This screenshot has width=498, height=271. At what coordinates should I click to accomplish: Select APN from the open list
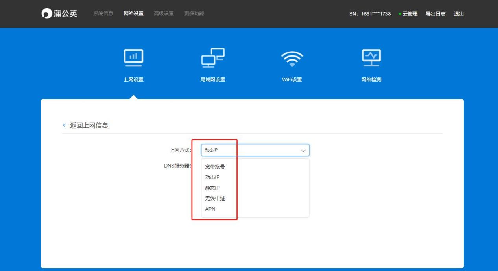(211, 209)
